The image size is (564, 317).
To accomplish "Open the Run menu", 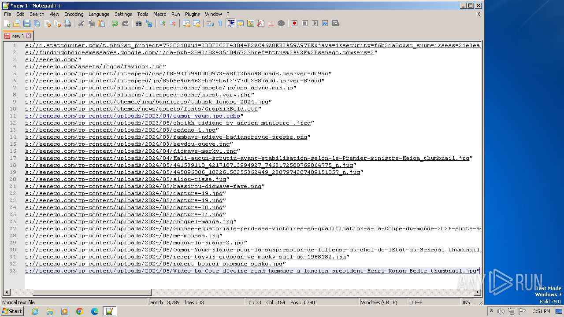I will (x=176, y=14).
